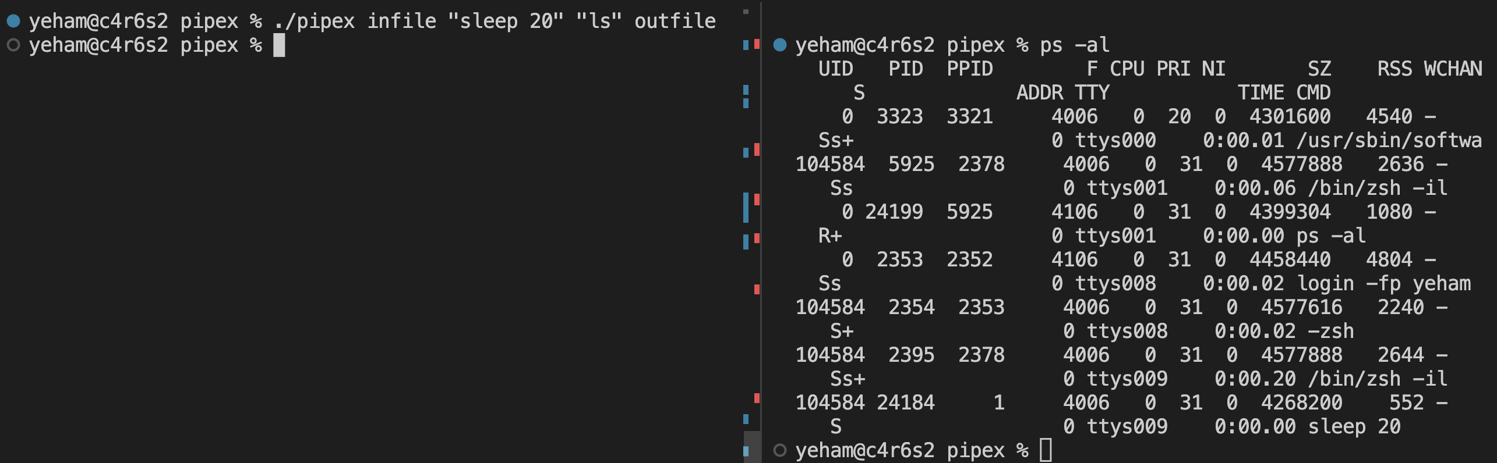Screen dimensions: 1497x463
Task: Click blue command decoration beside ./pipex command
Action: (x=13, y=22)
